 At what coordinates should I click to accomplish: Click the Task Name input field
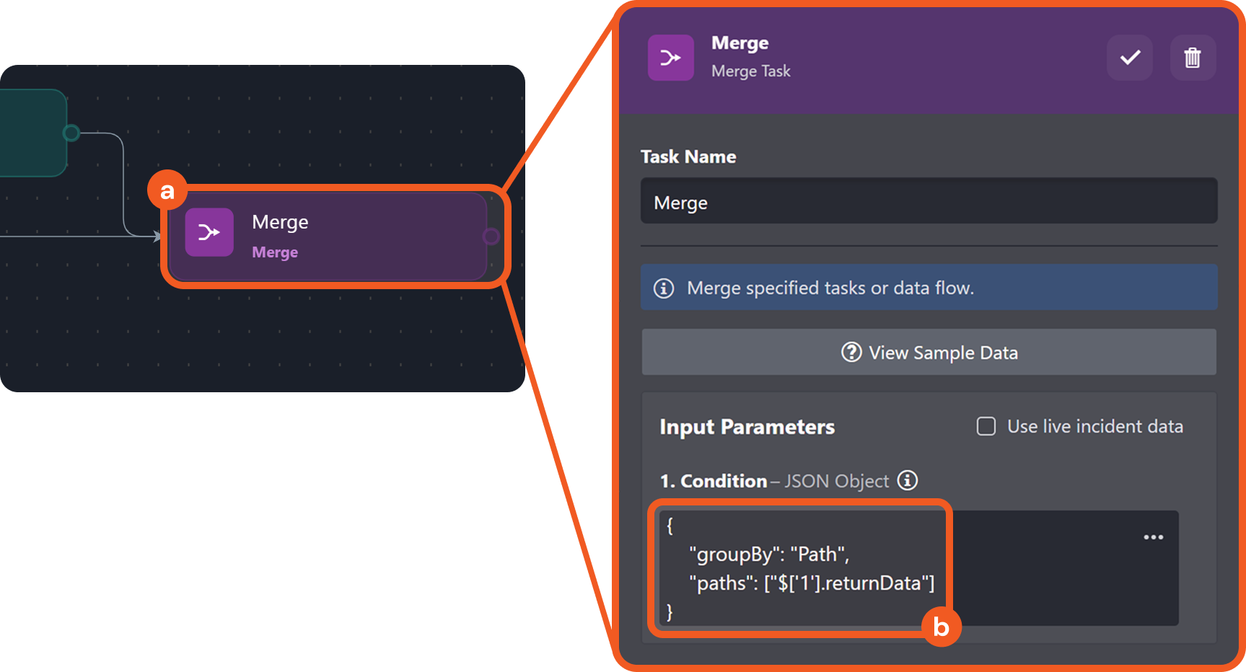click(x=929, y=202)
